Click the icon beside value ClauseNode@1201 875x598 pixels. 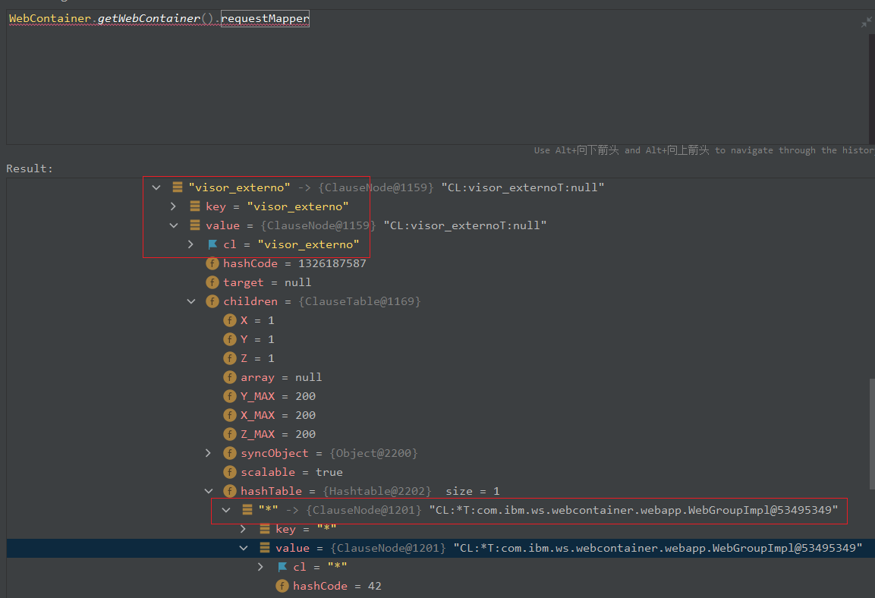click(265, 548)
